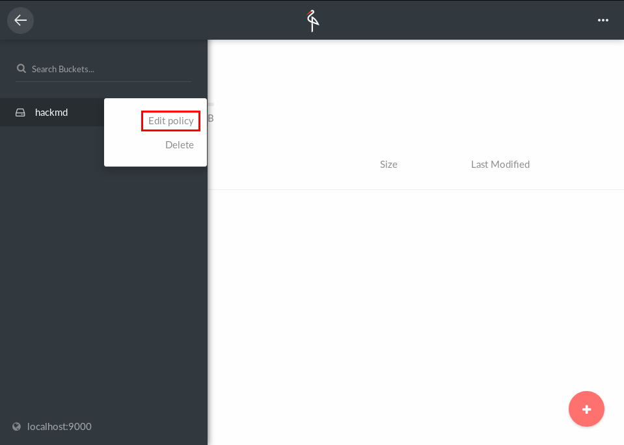Click empty sidebar space below hackmd
The height and width of the screenshot is (445, 624).
(98, 260)
